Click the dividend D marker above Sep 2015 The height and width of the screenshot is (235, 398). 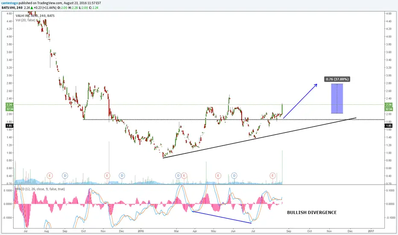click(65, 176)
